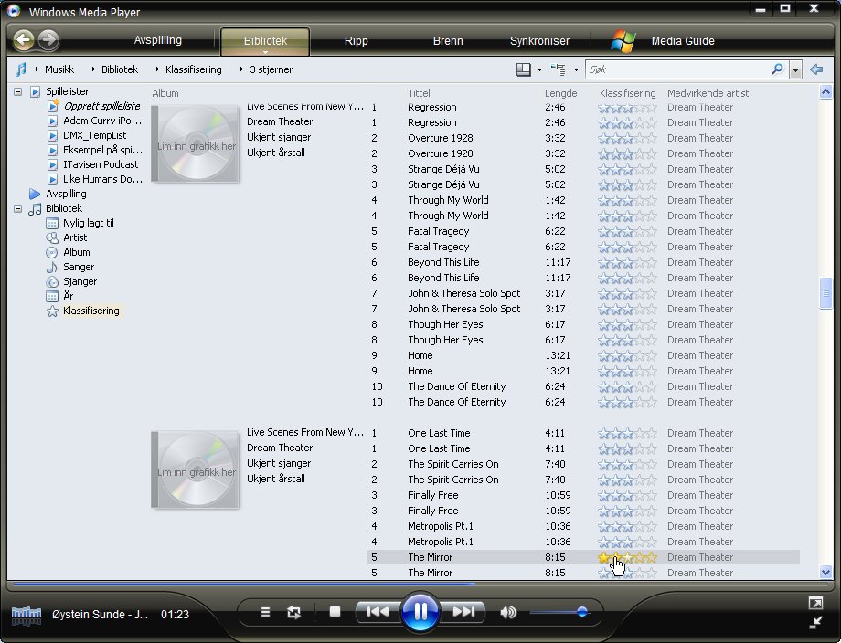Go forward with the Forward arrow button
Viewport: 841px width, 643px height.
coord(48,39)
